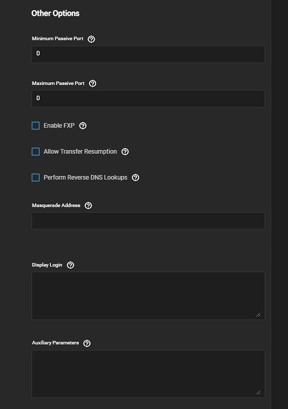The width and height of the screenshot is (288, 409).
Task: Click the Allow Transfer Resumption label
Action: [80, 152]
